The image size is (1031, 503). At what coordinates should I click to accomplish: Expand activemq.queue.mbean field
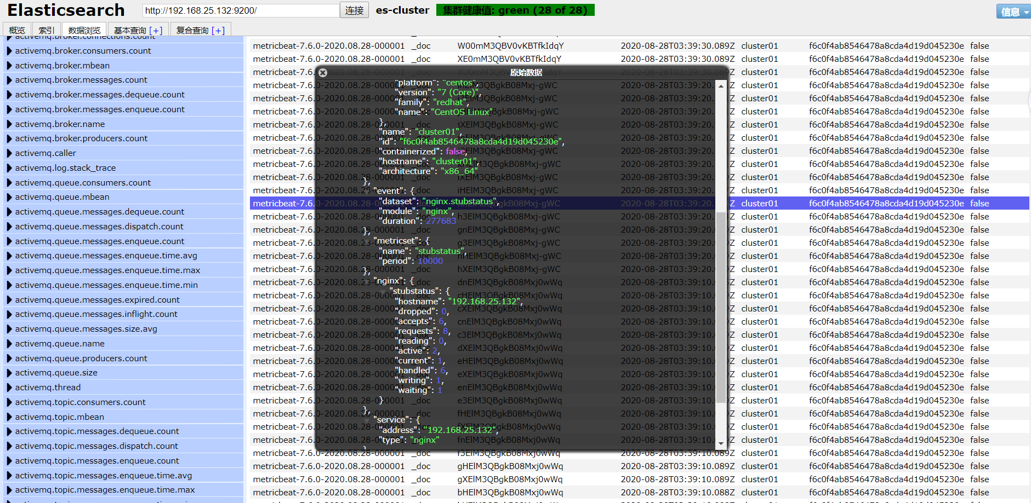(x=9, y=197)
